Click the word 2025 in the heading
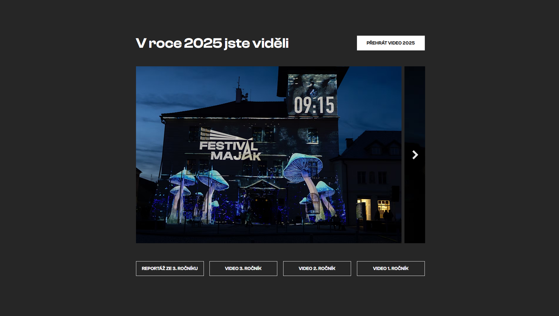Screen dimensions: 559x316 [203, 43]
